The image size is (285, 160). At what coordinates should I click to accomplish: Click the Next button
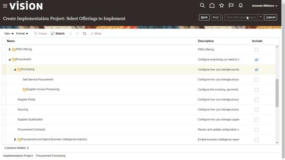coord(216,17)
